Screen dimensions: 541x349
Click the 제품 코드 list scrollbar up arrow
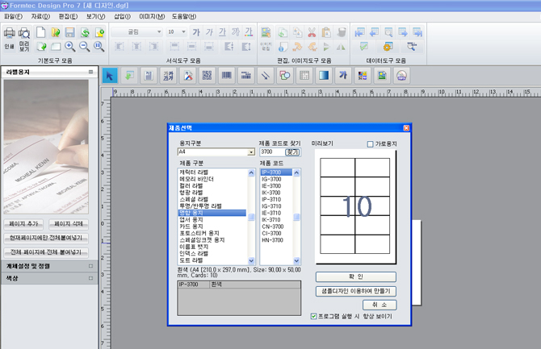296,173
